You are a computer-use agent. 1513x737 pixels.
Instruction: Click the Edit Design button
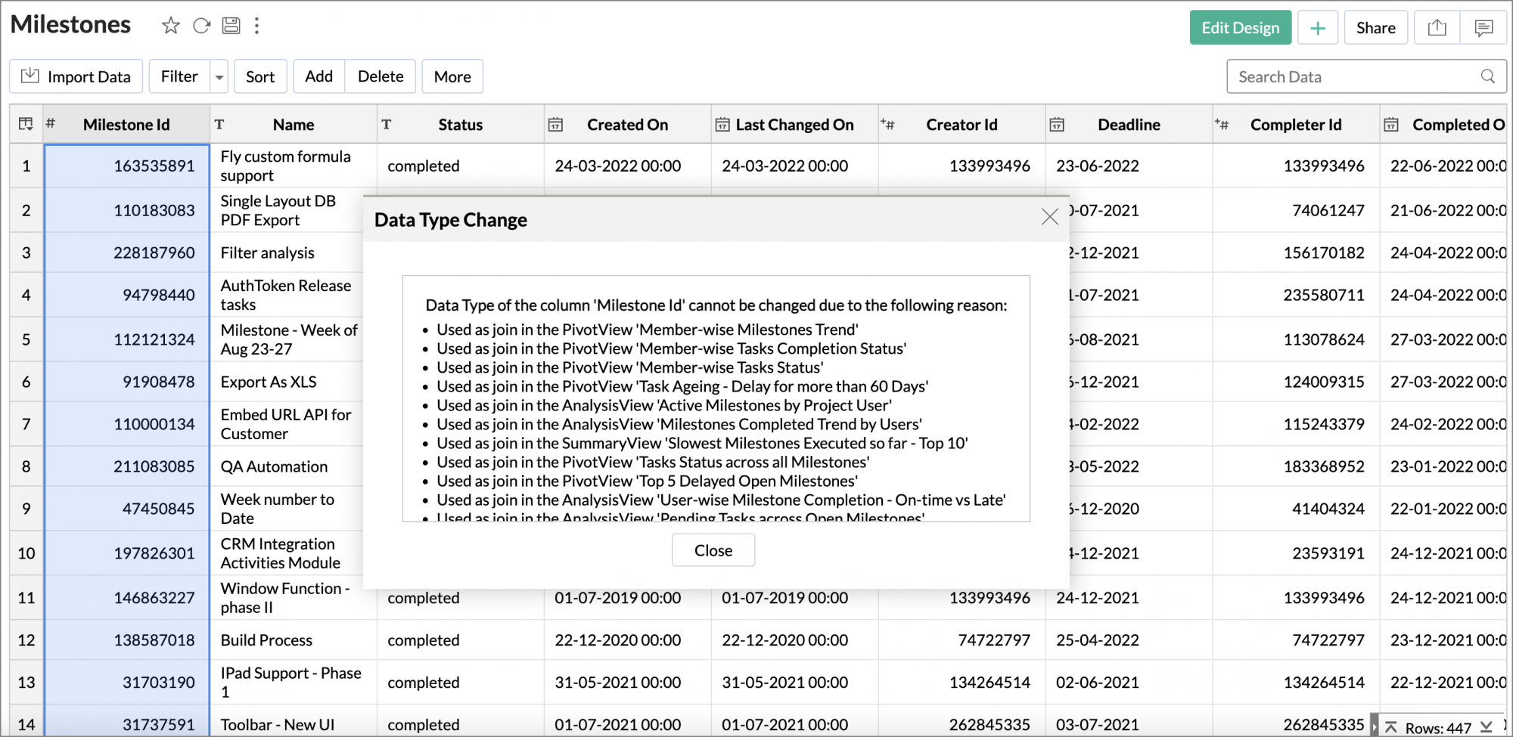point(1240,28)
